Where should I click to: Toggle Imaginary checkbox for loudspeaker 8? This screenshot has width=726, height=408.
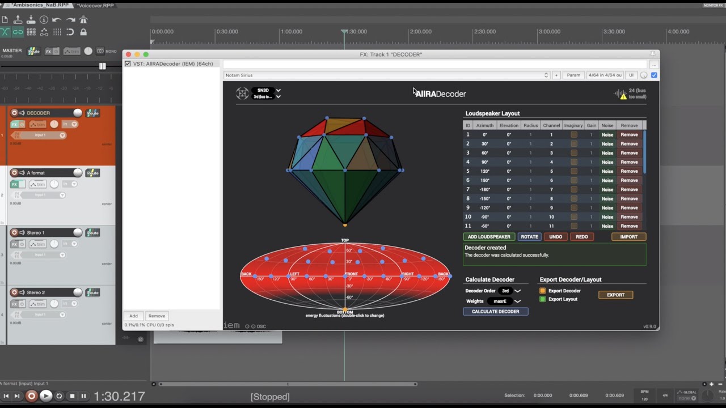tap(574, 199)
